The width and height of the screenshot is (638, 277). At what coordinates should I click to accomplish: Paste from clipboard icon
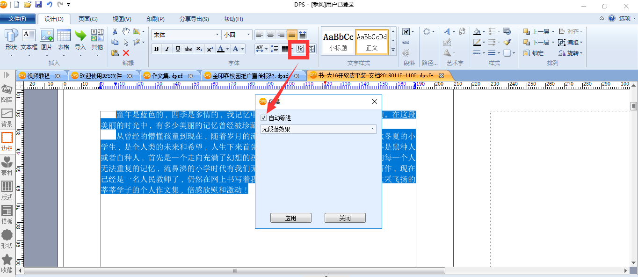[115, 53]
